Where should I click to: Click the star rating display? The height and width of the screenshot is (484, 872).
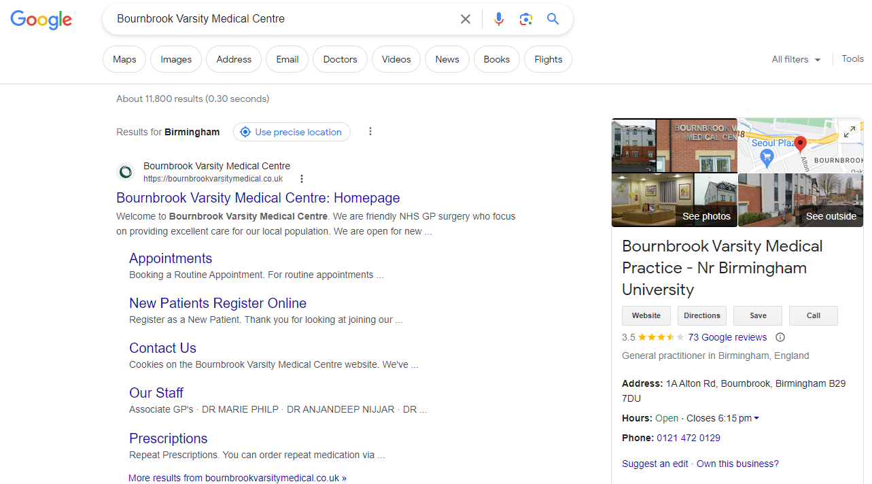[661, 337]
